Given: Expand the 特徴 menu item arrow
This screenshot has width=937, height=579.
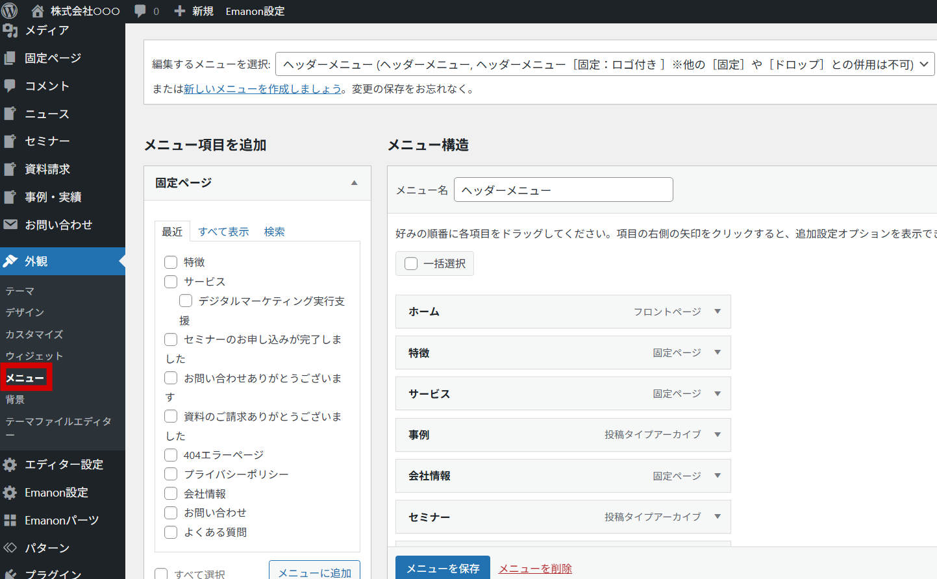Looking at the screenshot, I should click(718, 352).
